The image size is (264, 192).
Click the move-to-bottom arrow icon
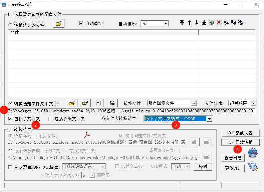click(x=204, y=23)
